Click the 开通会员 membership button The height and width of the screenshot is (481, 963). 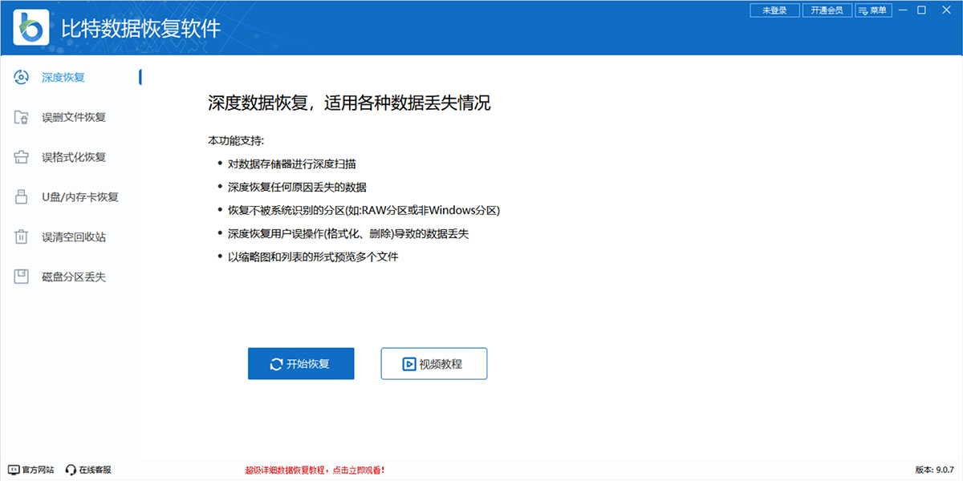point(827,10)
